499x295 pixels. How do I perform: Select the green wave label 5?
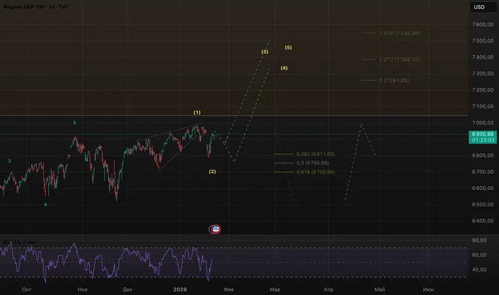(75, 123)
